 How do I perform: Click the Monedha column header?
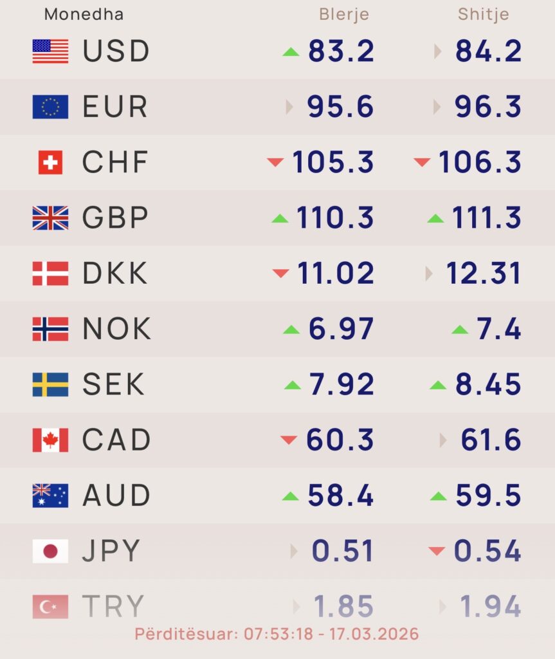tap(84, 14)
